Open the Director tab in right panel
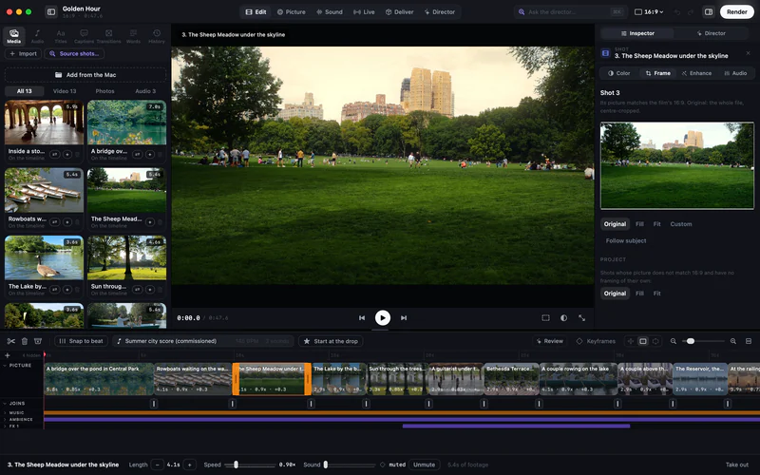Image resolution: width=760 pixels, height=475 pixels. [x=711, y=33]
